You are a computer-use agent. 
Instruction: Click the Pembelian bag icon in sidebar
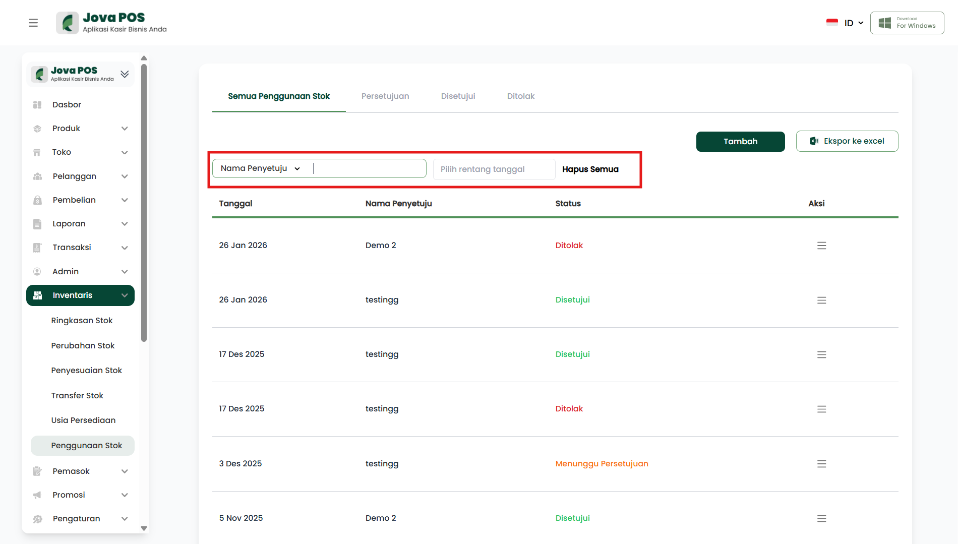[x=37, y=200]
